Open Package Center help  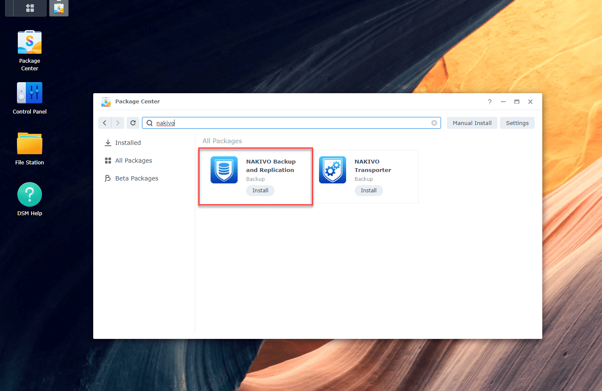click(x=489, y=102)
